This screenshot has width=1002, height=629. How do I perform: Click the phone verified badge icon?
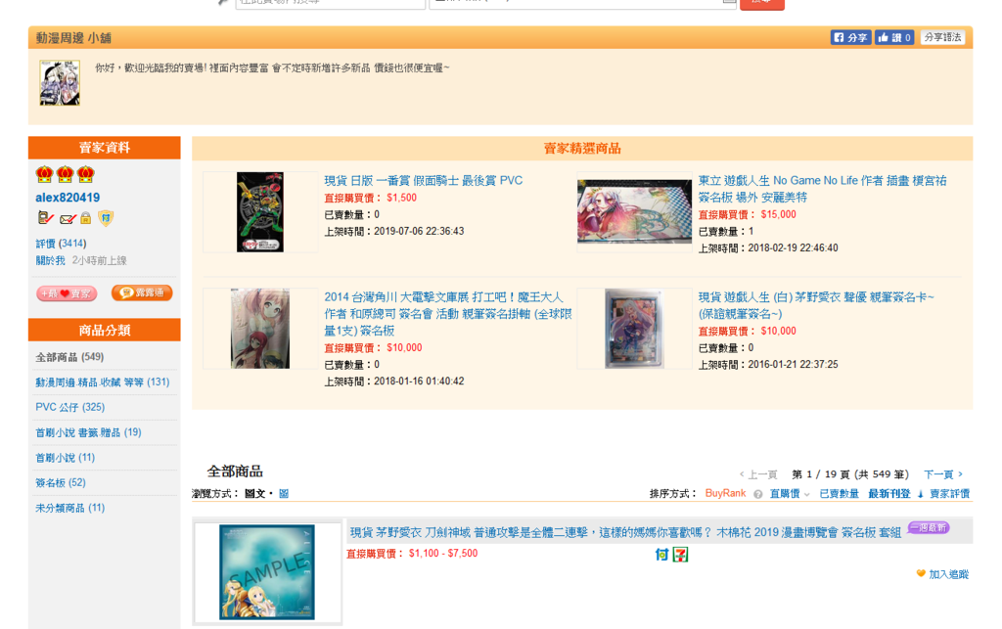coord(45,218)
